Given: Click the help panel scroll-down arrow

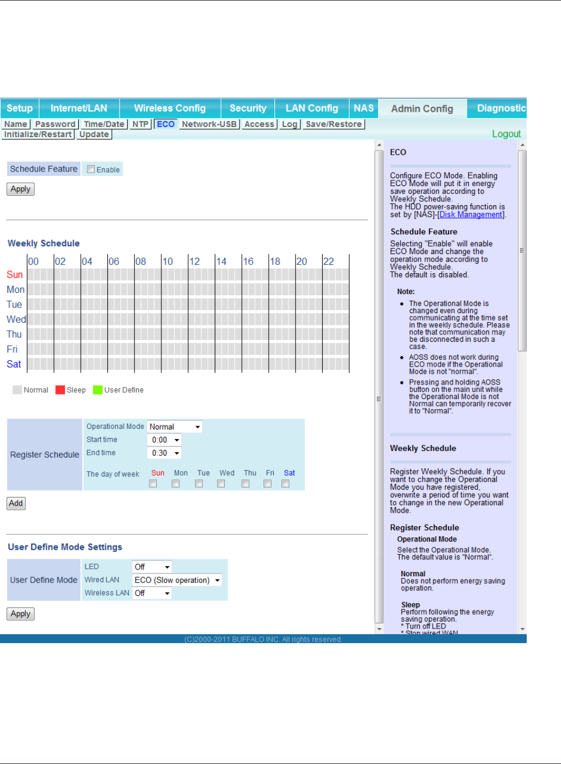Looking at the screenshot, I should tap(523, 630).
